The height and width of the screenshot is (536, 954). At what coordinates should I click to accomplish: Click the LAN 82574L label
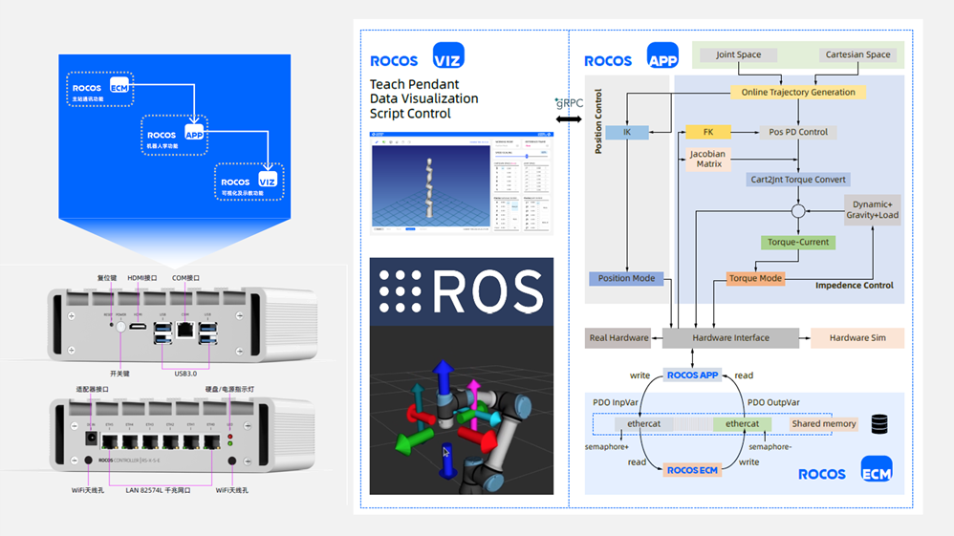coord(158,490)
